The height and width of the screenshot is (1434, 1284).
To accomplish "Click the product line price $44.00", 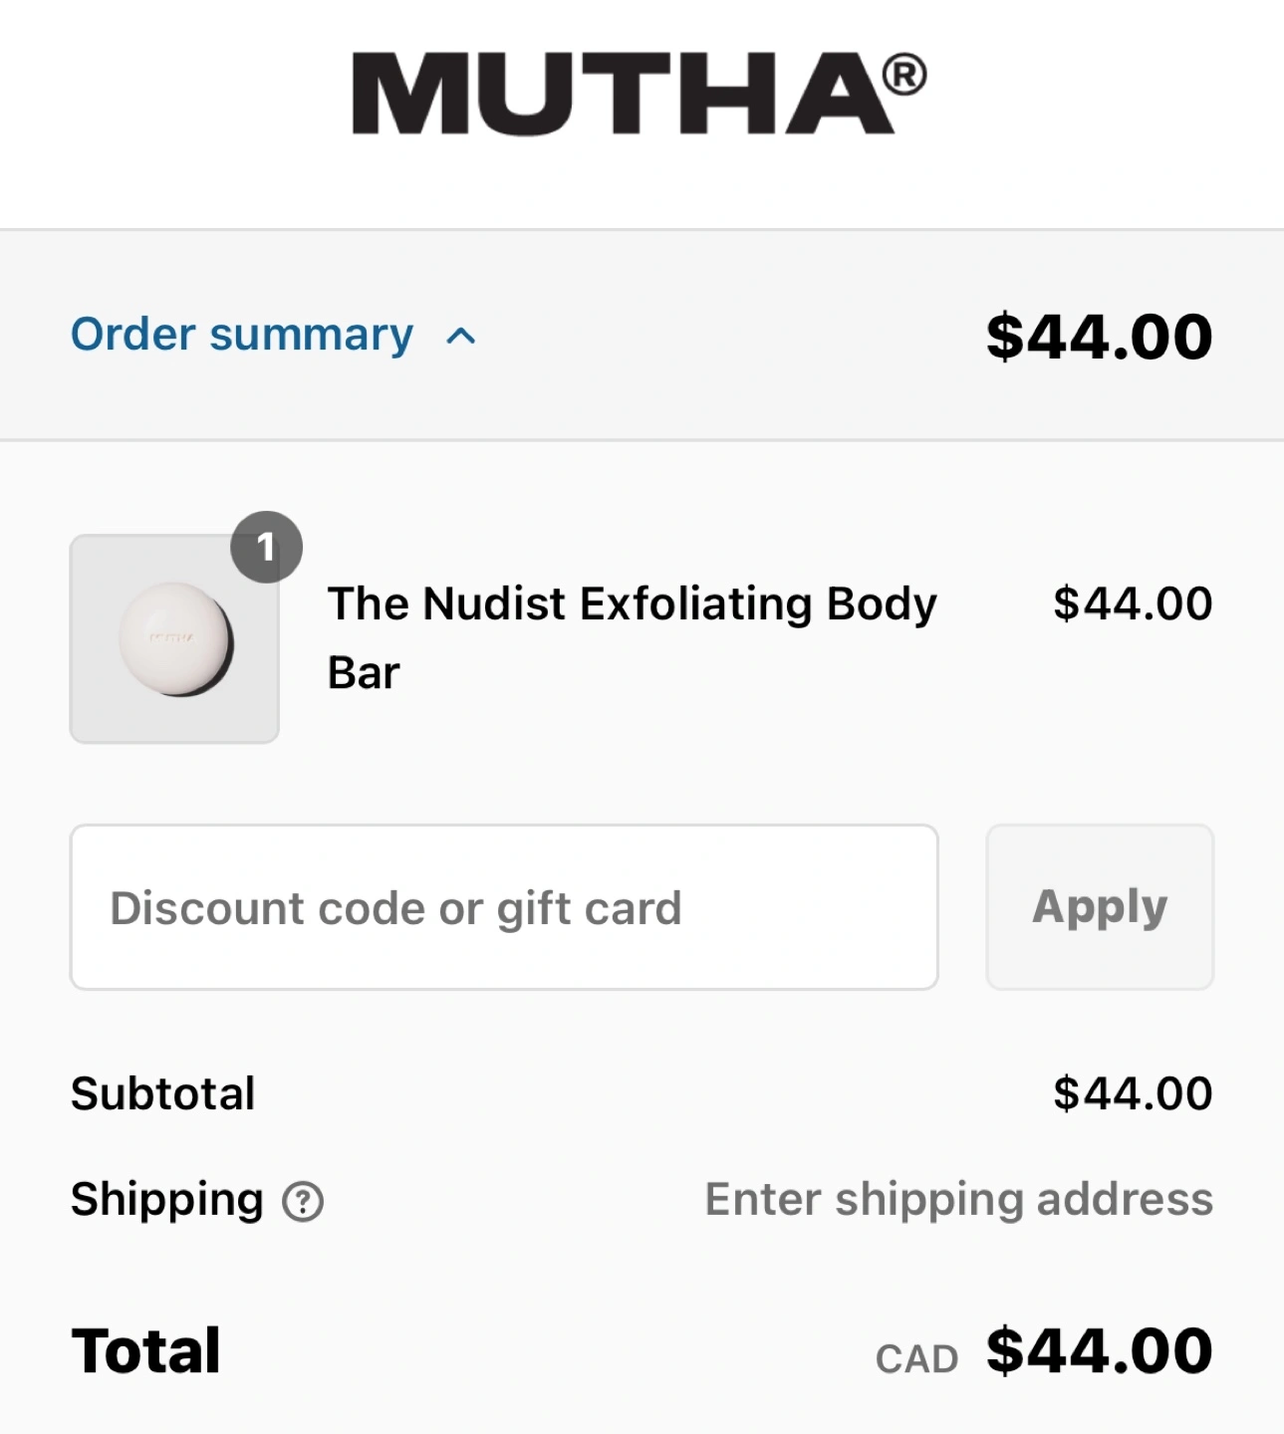I will coord(1133,603).
